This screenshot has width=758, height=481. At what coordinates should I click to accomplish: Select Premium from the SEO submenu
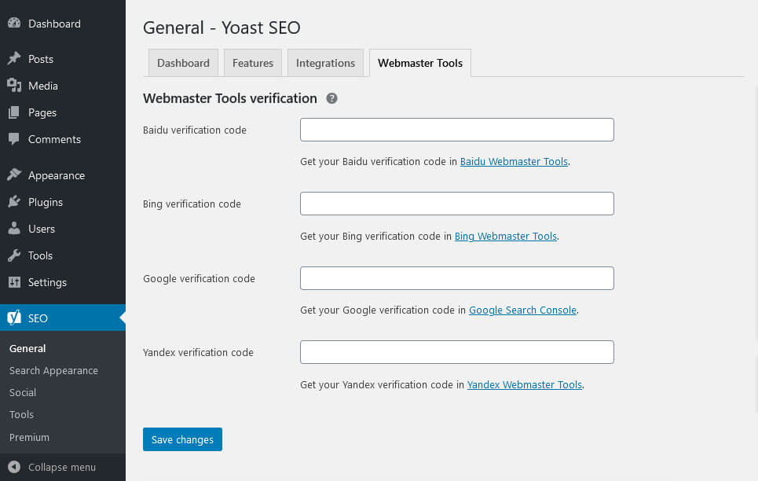coord(29,437)
